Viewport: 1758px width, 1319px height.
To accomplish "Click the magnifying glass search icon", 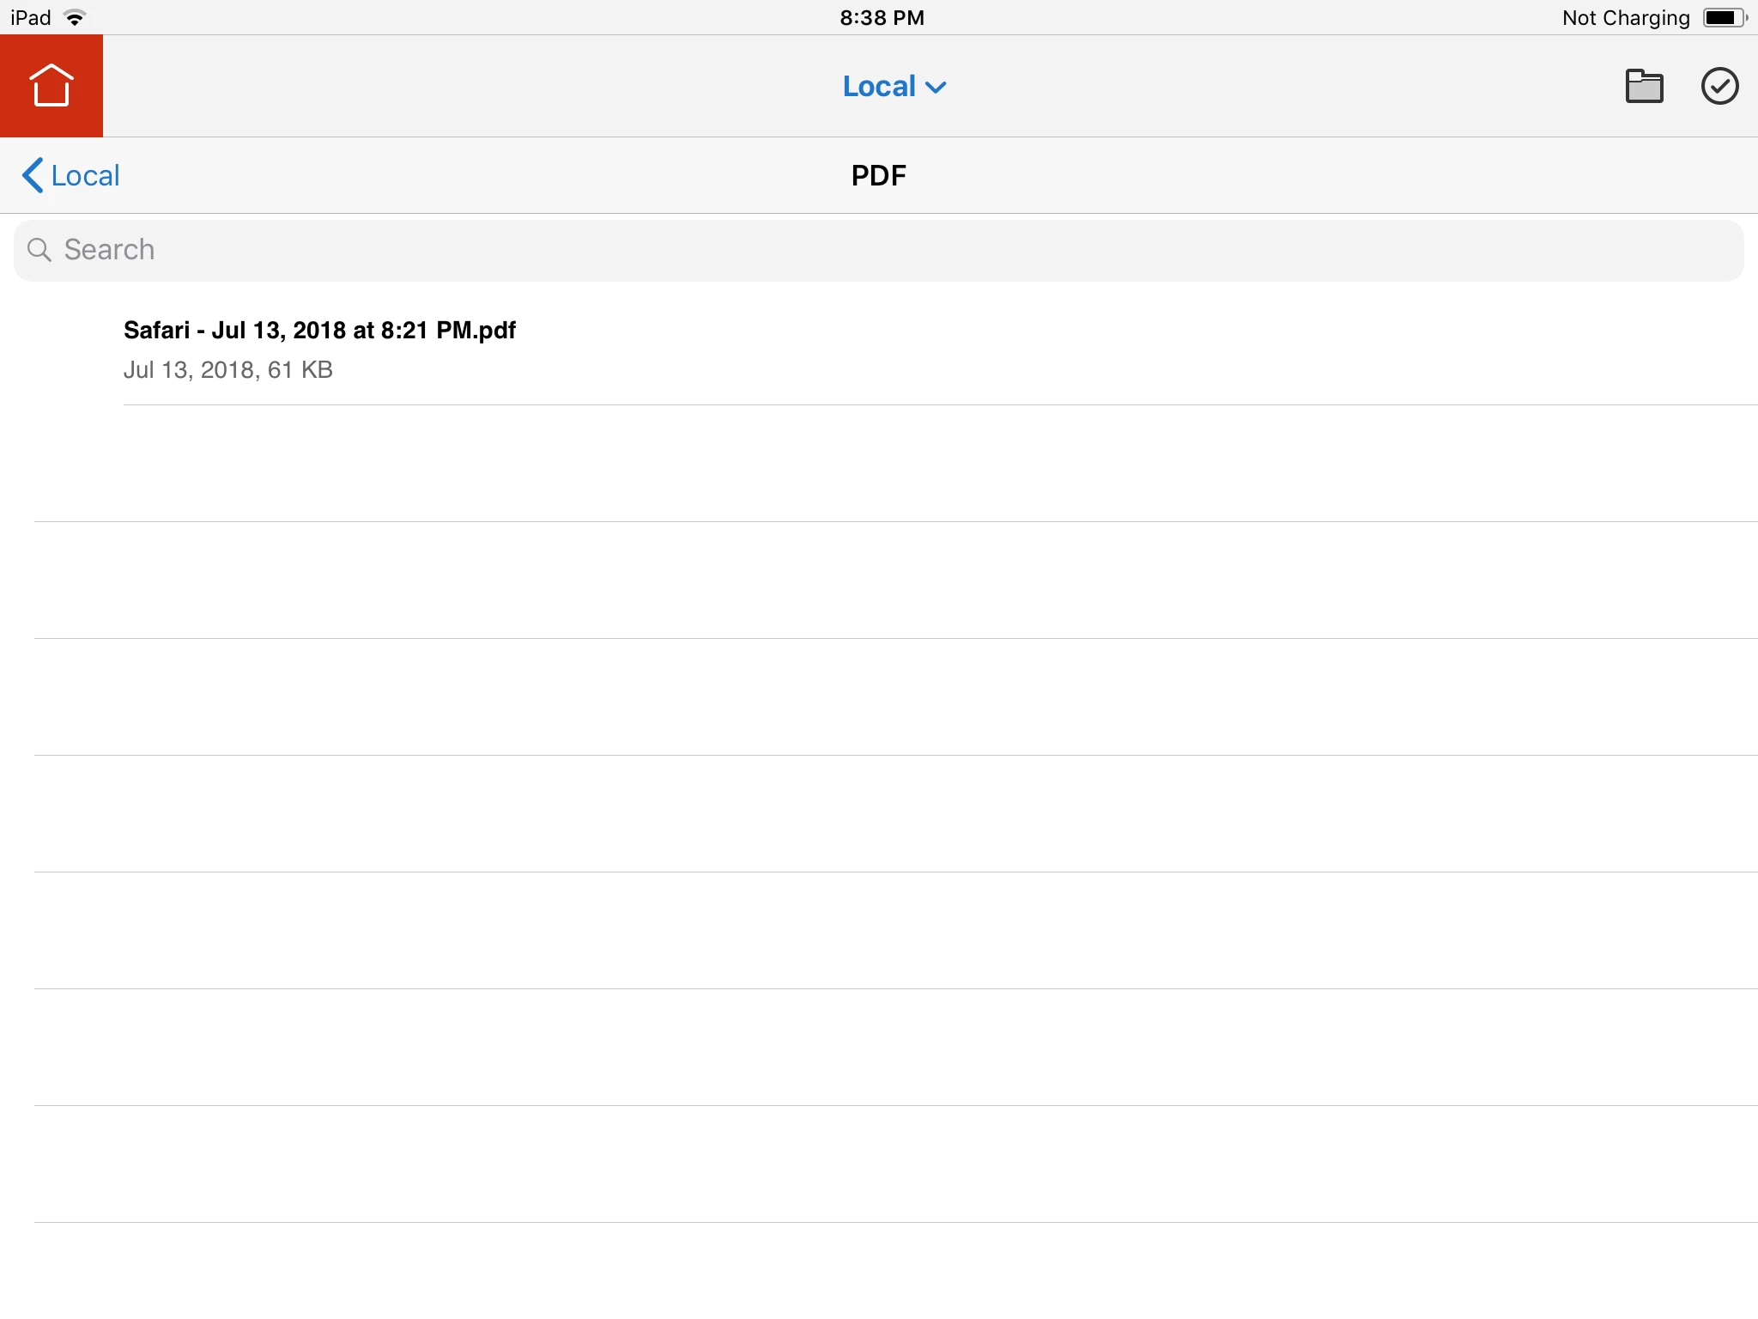I will (39, 250).
